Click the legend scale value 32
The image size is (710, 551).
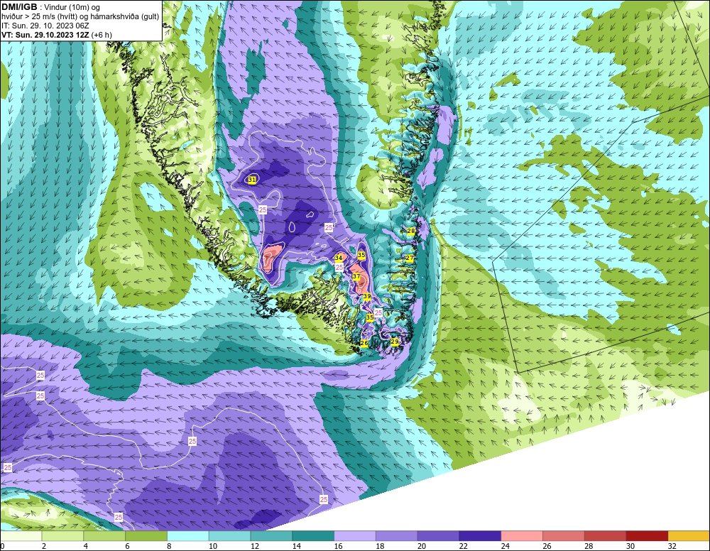click(x=672, y=546)
